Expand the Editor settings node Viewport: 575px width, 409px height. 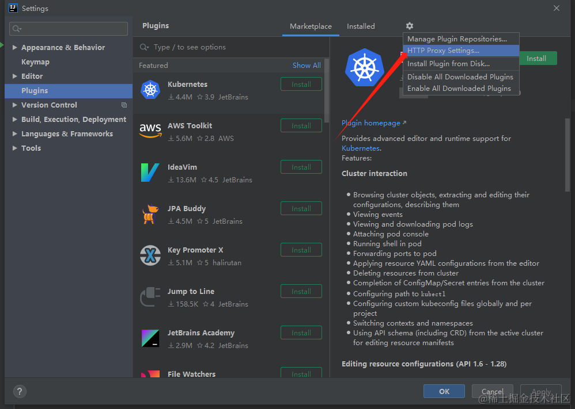14,76
